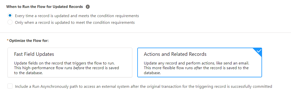This screenshot has width=291, height=91.
Task: Click the 'Only when a record is updated' label text
Action: click(75, 23)
